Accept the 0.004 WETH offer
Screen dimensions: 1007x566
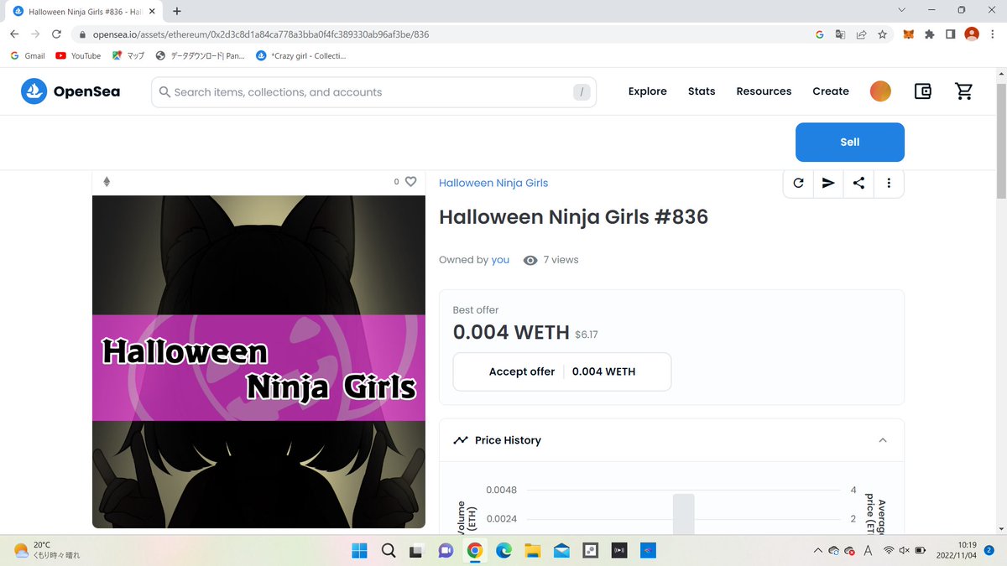tap(561, 371)
